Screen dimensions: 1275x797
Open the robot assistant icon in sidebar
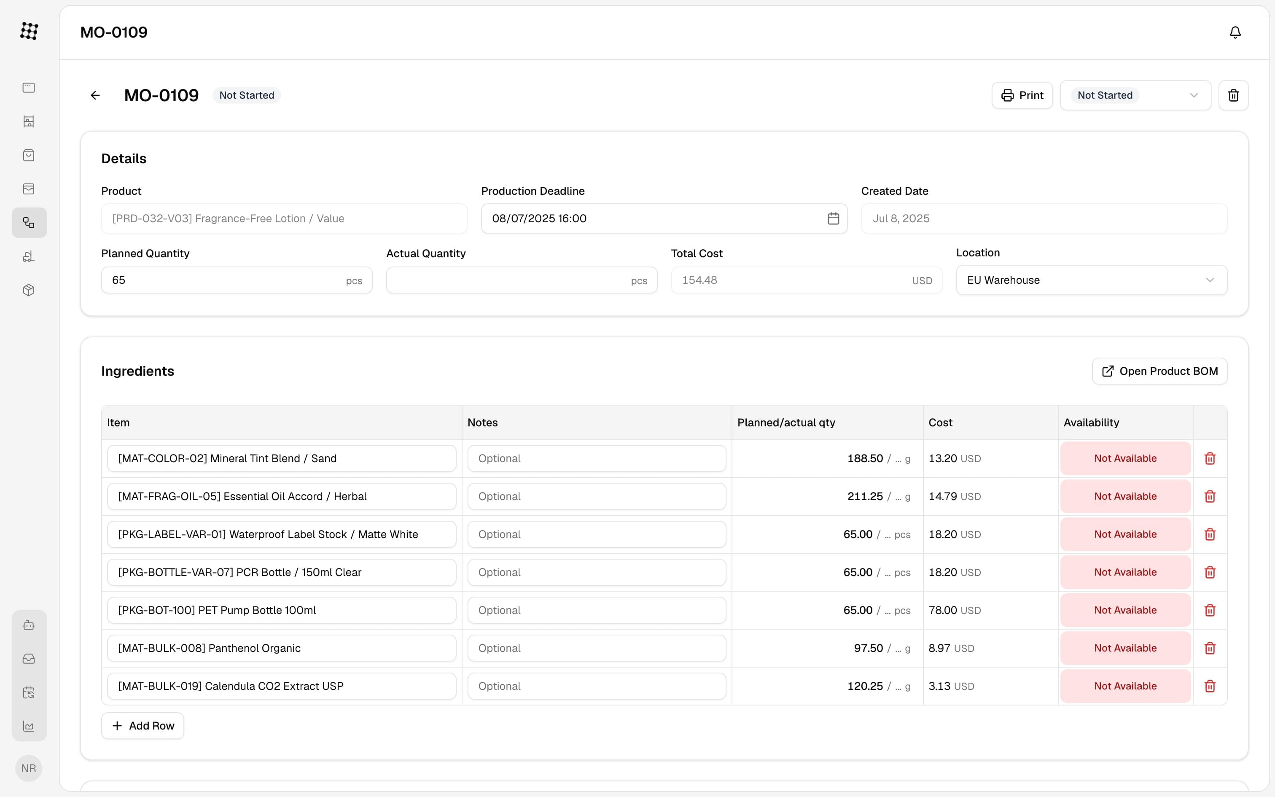[29, 625]
